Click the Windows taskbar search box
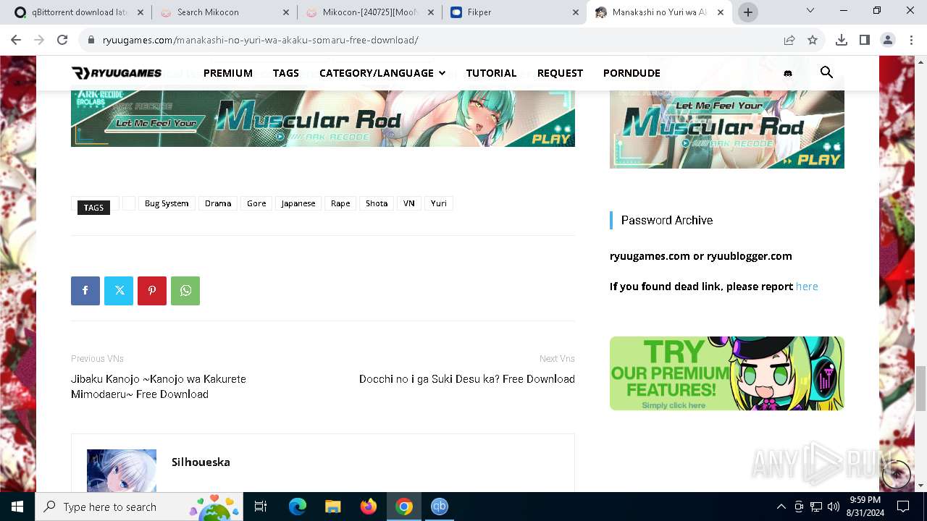 coord(139,507)
